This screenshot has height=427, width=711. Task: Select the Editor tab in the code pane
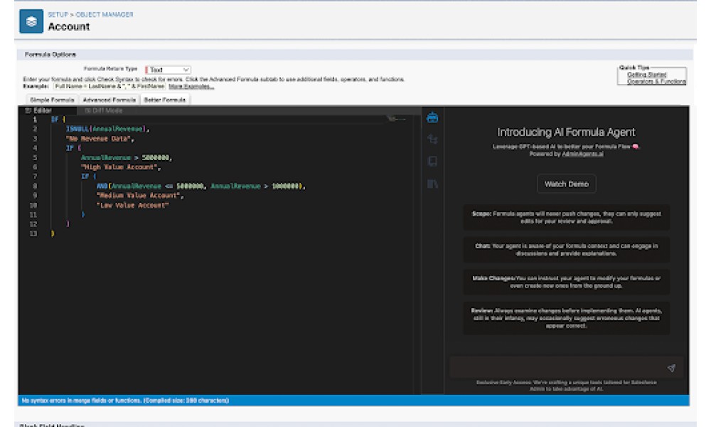pos(38,111)
